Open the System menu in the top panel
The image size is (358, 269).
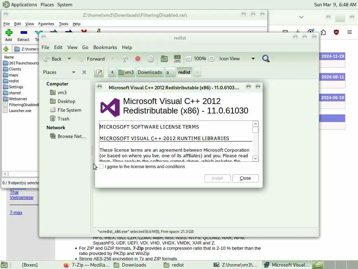[x=65, y=5]
